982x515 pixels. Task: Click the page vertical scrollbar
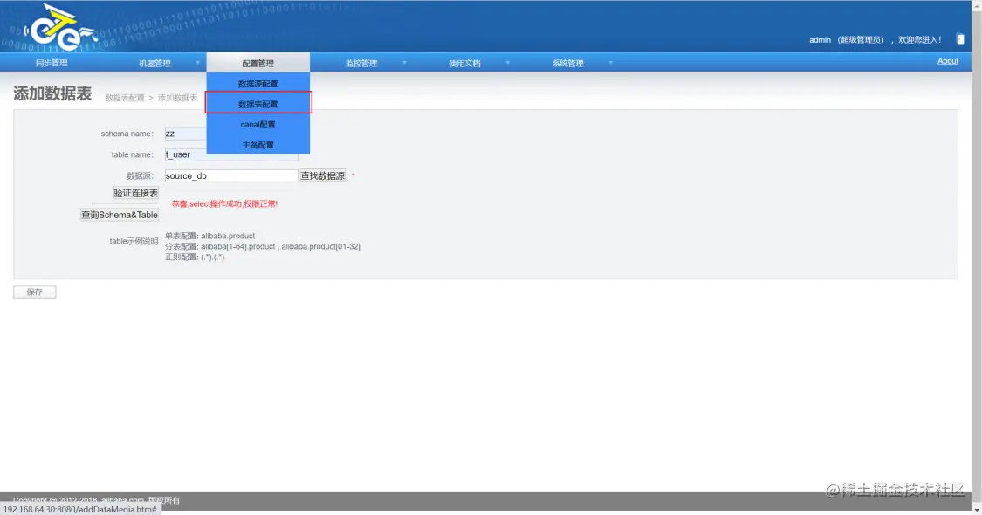click(x=977, y=257)
